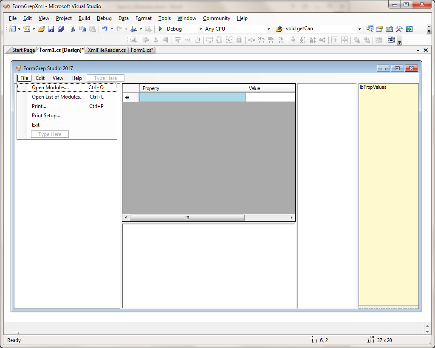Click the Open File folder icon
Image resolution: width=435 pixels, height=348 pixels.
click(x=41, y=29)
